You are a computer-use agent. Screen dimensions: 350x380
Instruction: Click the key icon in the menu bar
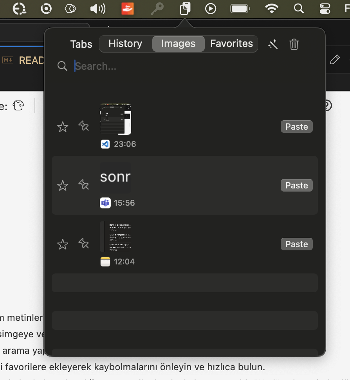click(x=157, y=9)
